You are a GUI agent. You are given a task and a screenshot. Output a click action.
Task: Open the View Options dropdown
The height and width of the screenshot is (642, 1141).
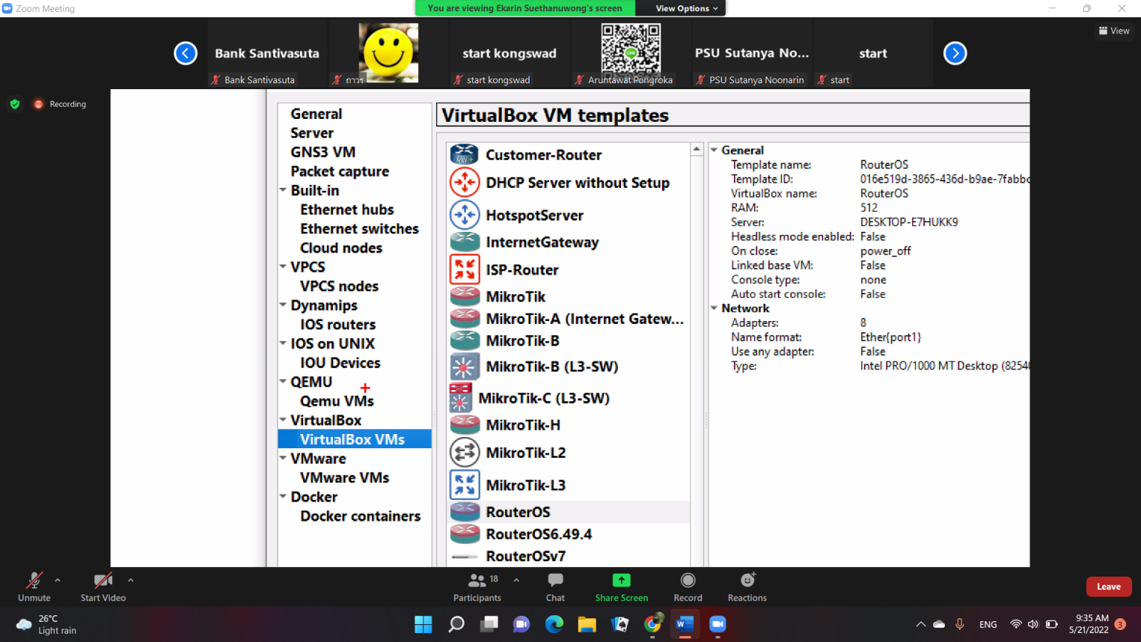(x=686, y=8)
